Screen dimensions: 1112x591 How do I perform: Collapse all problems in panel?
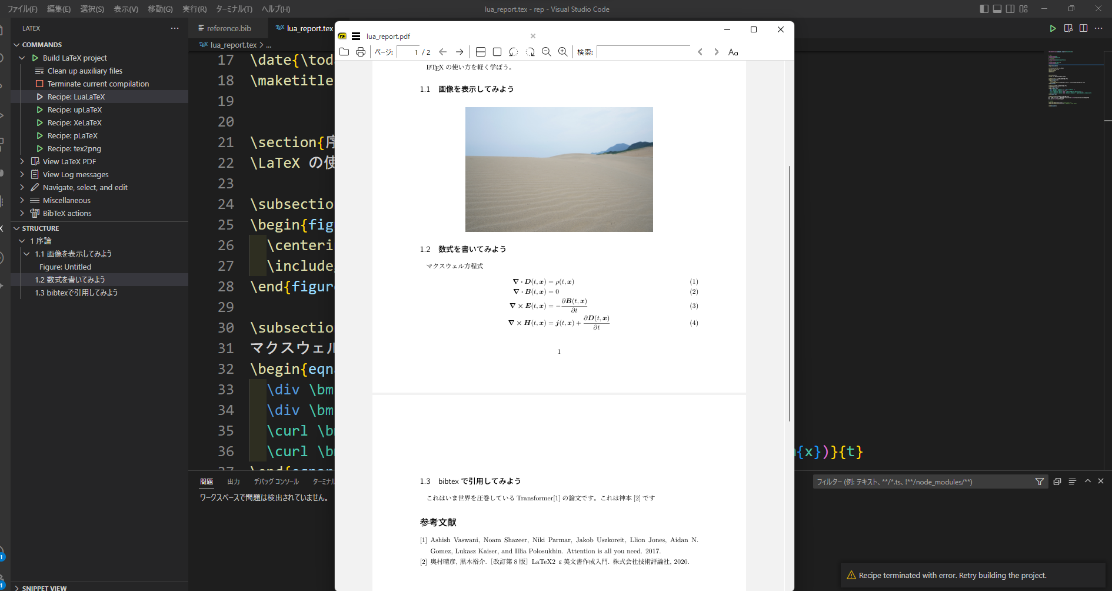coord(1057,482)
